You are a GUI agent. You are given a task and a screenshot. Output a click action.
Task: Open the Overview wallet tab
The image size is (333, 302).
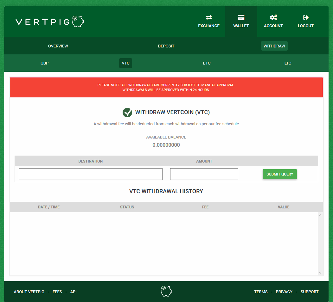pos(58,46)
